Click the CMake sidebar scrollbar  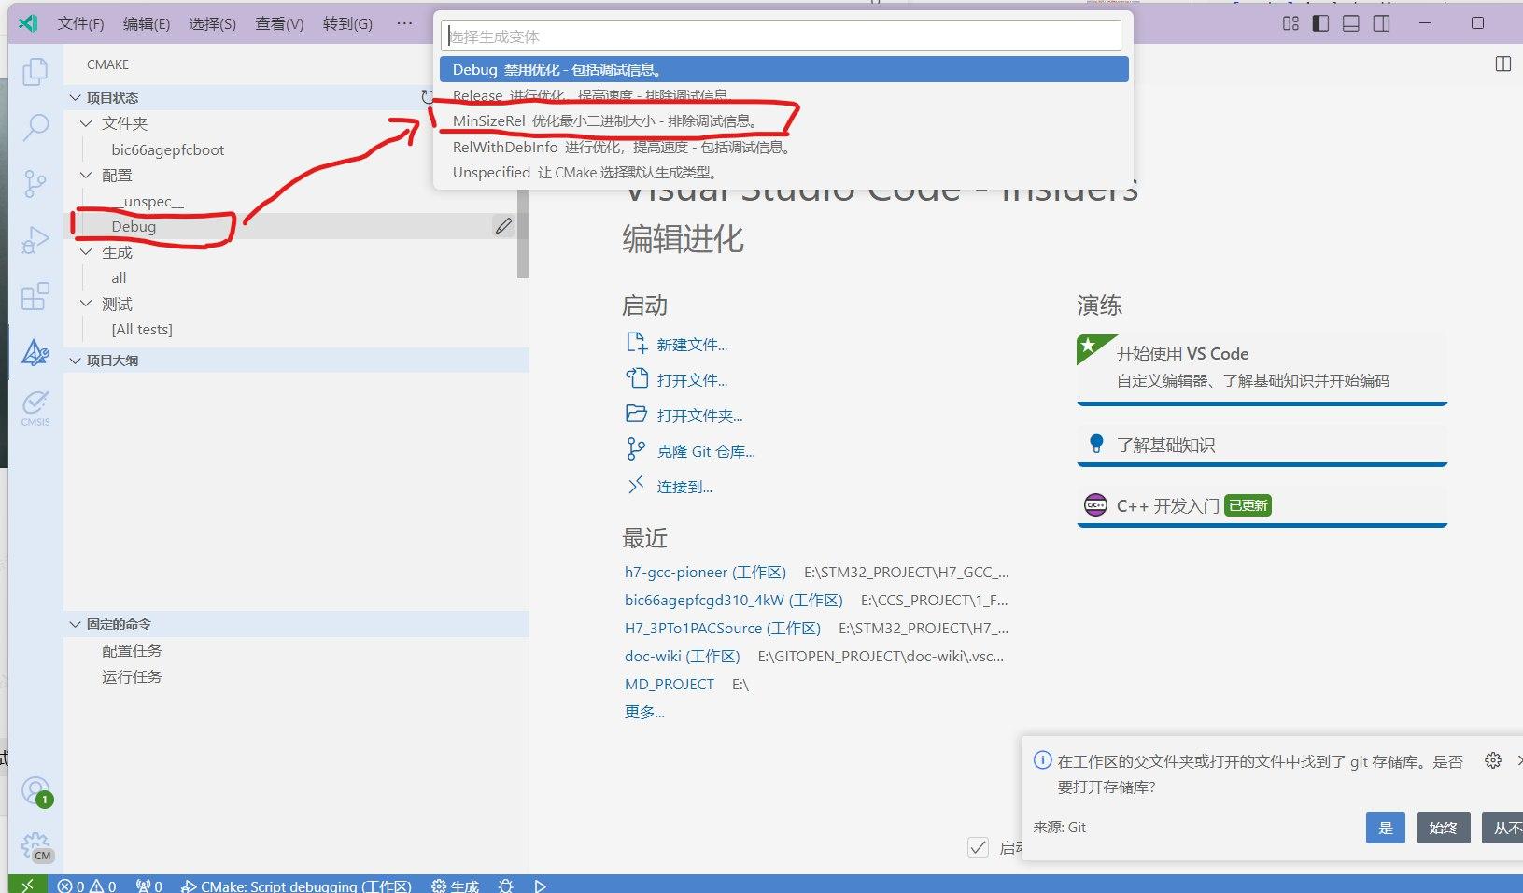click(523, 234)
